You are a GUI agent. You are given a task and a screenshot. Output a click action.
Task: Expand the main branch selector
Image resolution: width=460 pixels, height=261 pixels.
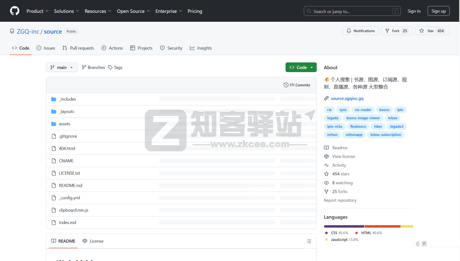point(62,67)
